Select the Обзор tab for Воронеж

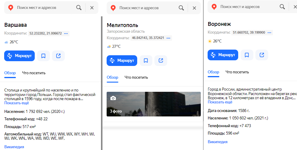pyautogui.click(x=214, y=72)
